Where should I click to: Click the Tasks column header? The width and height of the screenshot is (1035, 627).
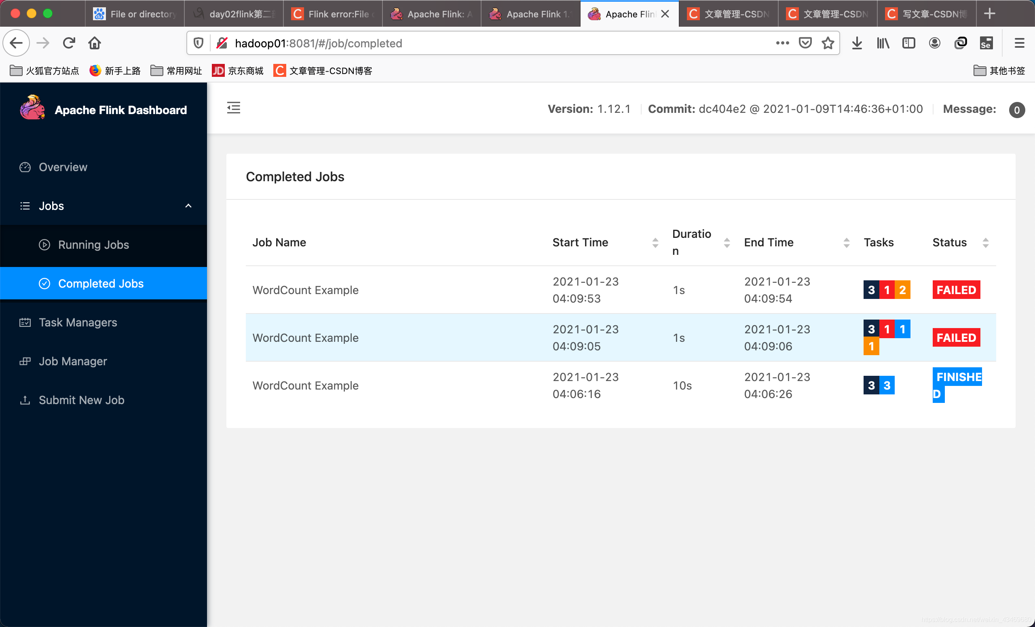click(x=878, y=242)
